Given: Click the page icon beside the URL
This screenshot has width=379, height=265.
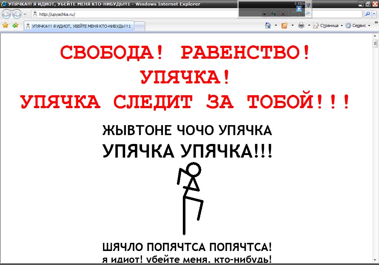Looking at the screenshot, I should [x=35, y=14].
